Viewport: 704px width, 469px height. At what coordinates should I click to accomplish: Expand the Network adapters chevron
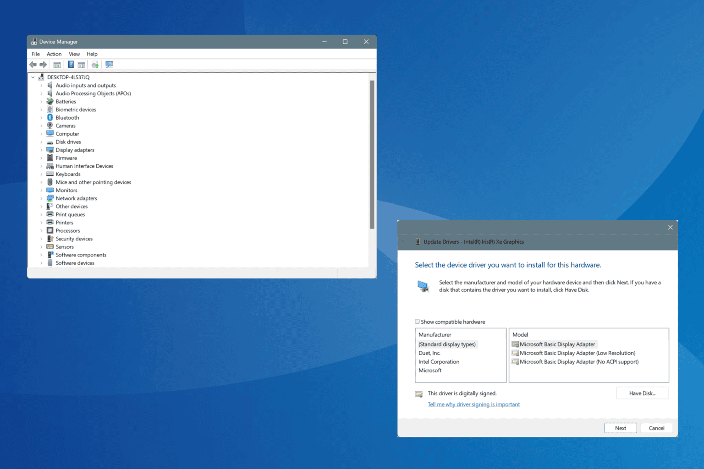(41, 198)
